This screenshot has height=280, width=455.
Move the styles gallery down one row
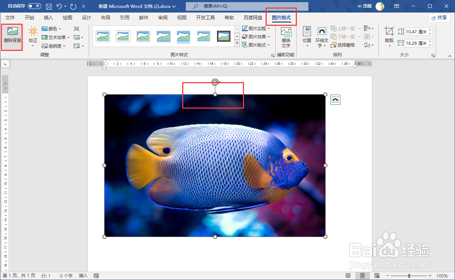[237, 36]
